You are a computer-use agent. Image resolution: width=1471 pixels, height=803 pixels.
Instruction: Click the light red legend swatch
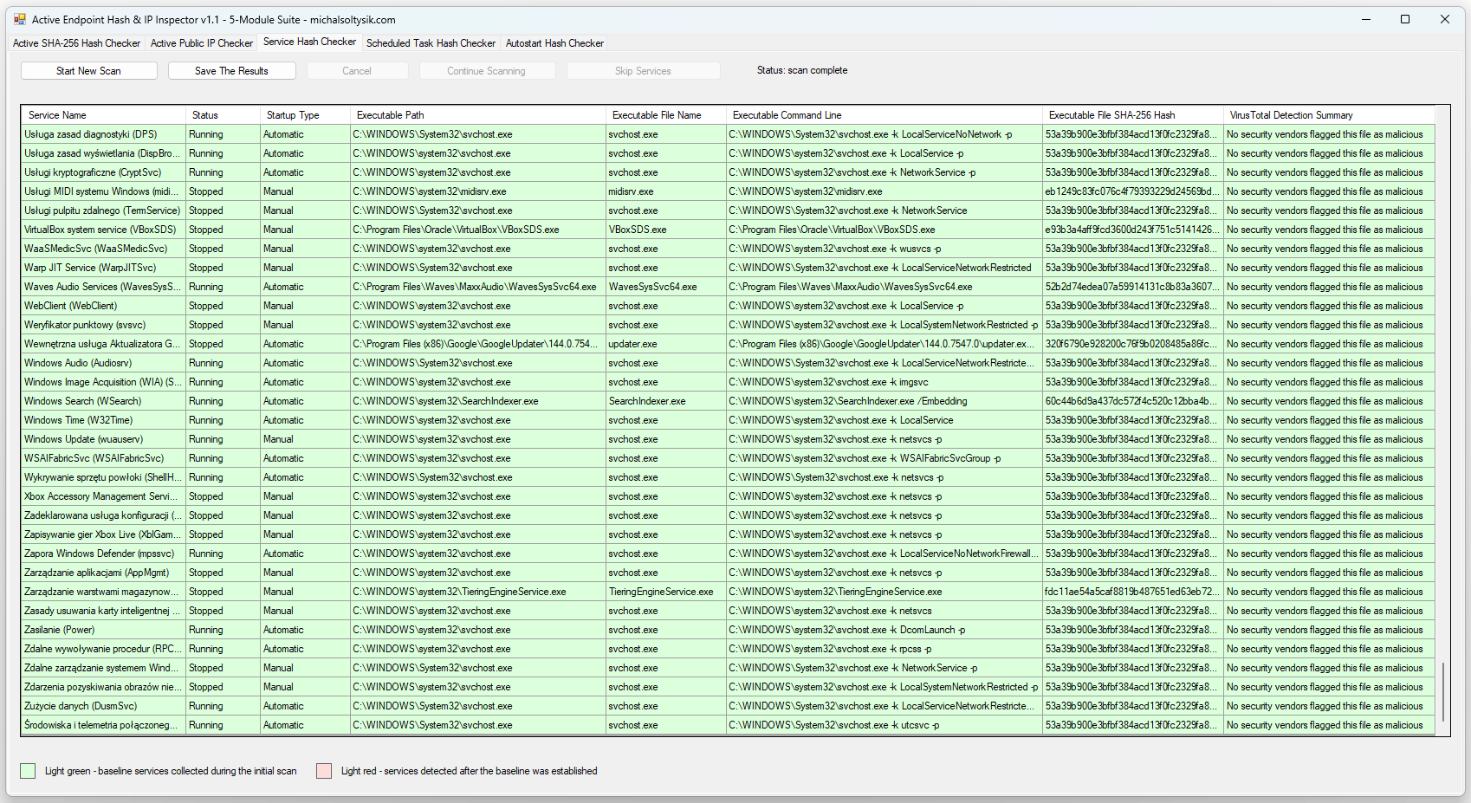(x=324, y=771)
